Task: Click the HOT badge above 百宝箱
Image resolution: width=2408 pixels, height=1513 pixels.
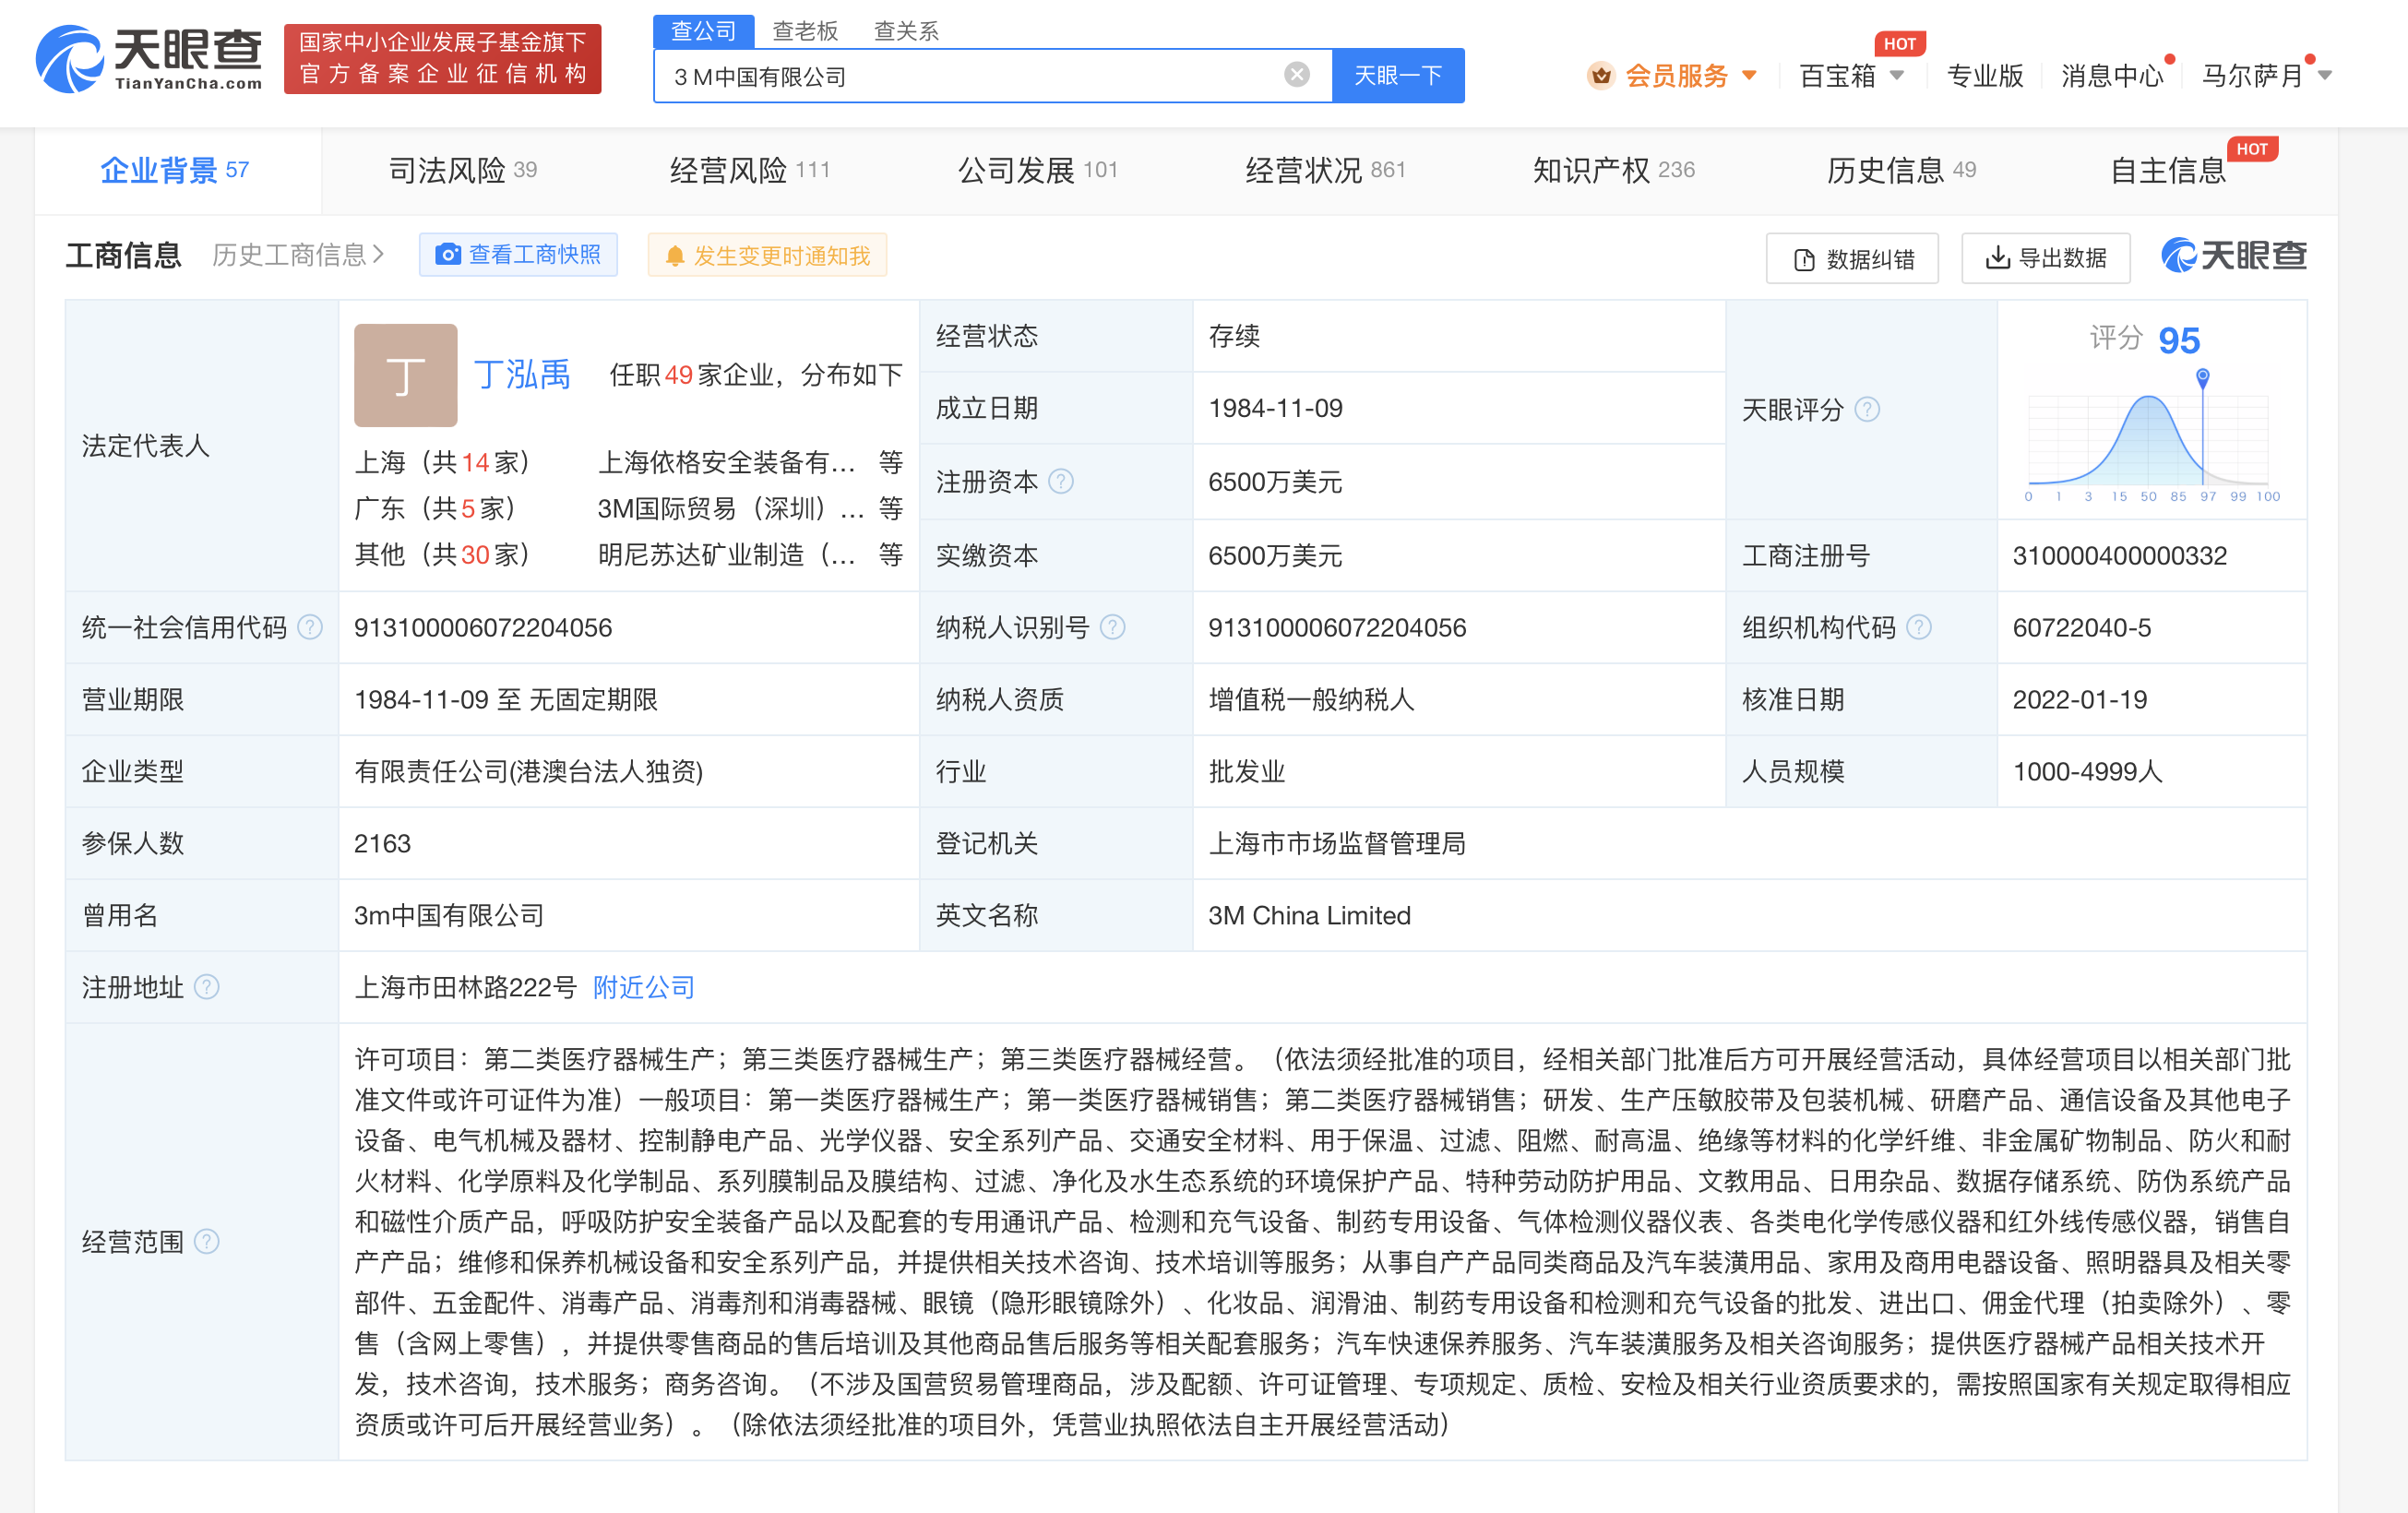Action: [x=1899, y=44]
